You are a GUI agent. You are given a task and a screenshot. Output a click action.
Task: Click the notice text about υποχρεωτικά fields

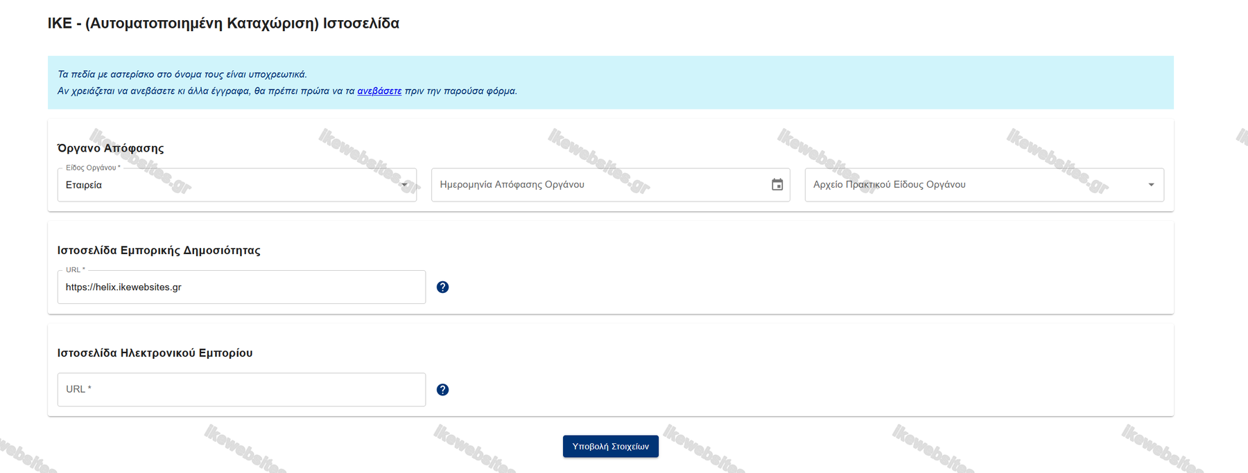point(182,74)
